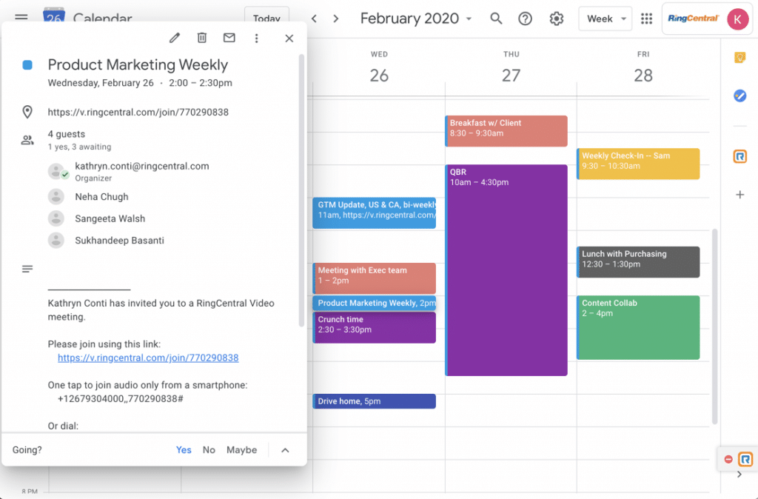
Task: Open event options three-dot menu
Action: 257,38
